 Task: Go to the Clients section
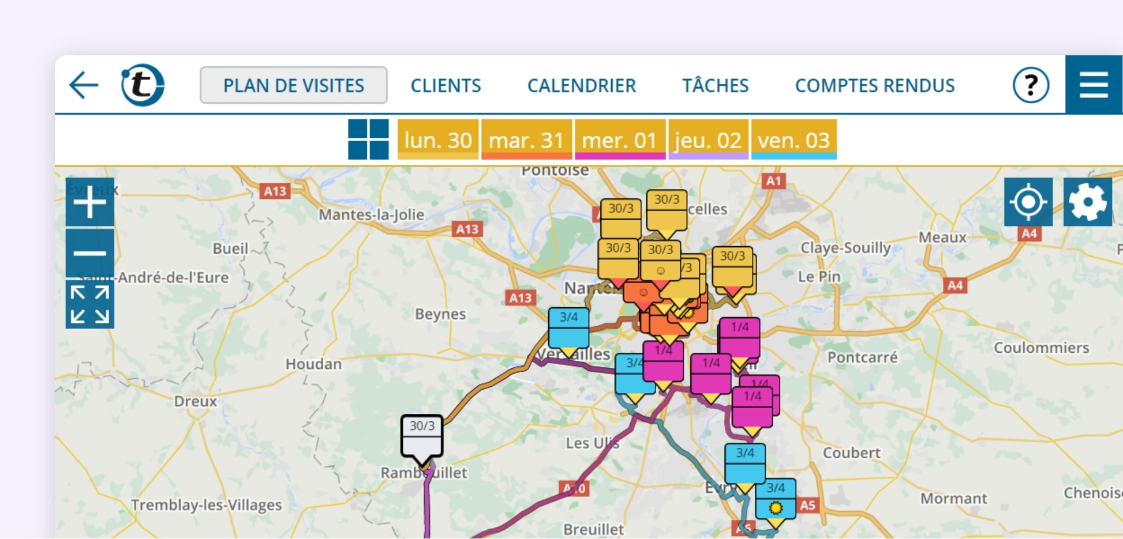point(446,85)
